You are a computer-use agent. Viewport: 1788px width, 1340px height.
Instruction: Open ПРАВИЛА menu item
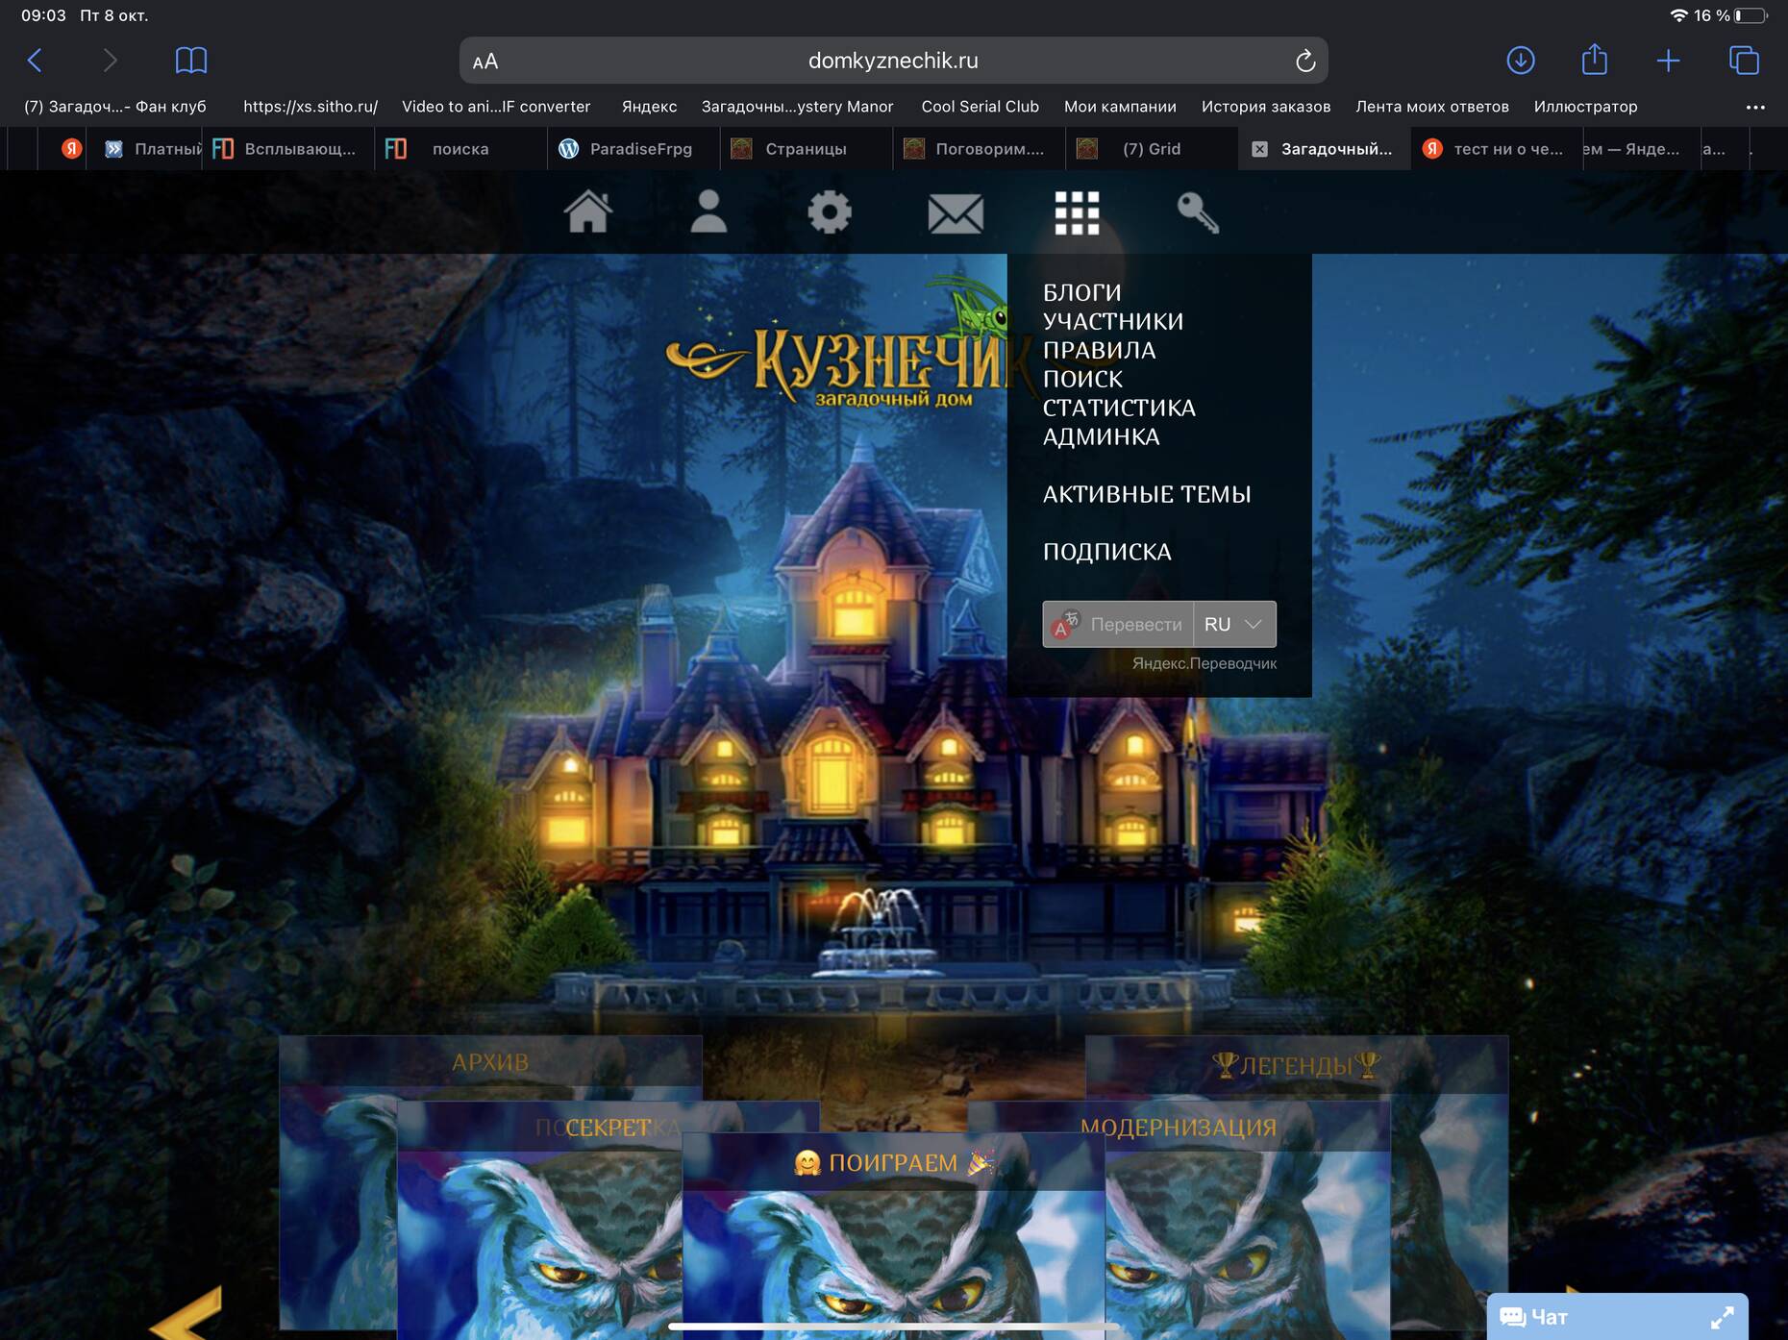pos(1099,350)
